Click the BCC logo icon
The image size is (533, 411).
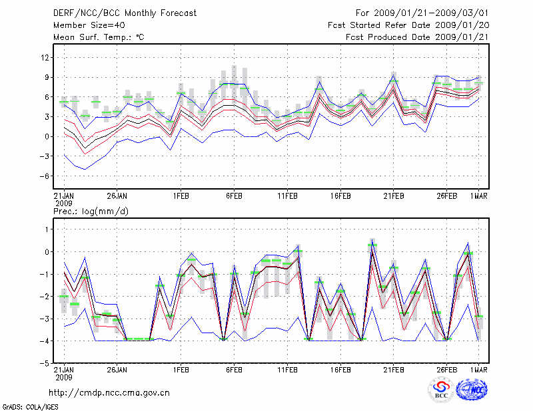click(x=441, y=389)
